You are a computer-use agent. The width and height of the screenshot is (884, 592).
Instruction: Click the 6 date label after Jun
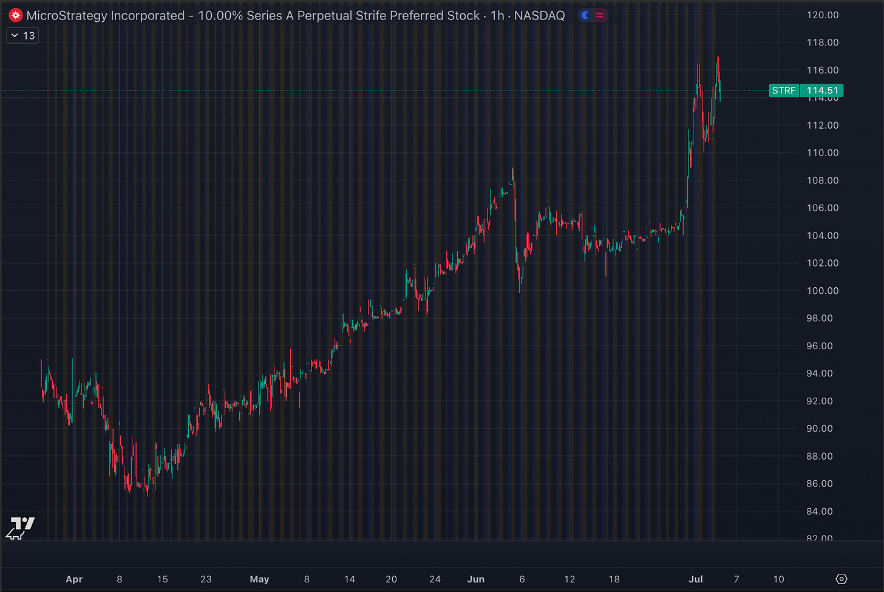click(522, 579)
